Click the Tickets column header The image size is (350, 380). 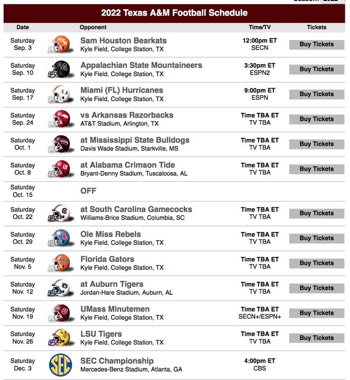pos(317,27)
